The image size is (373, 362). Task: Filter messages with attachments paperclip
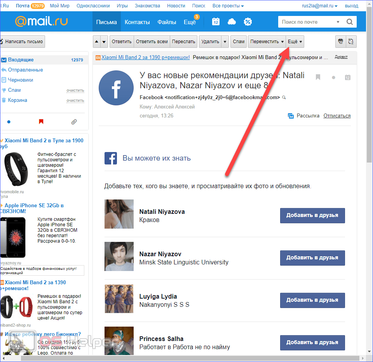point(74,122)
